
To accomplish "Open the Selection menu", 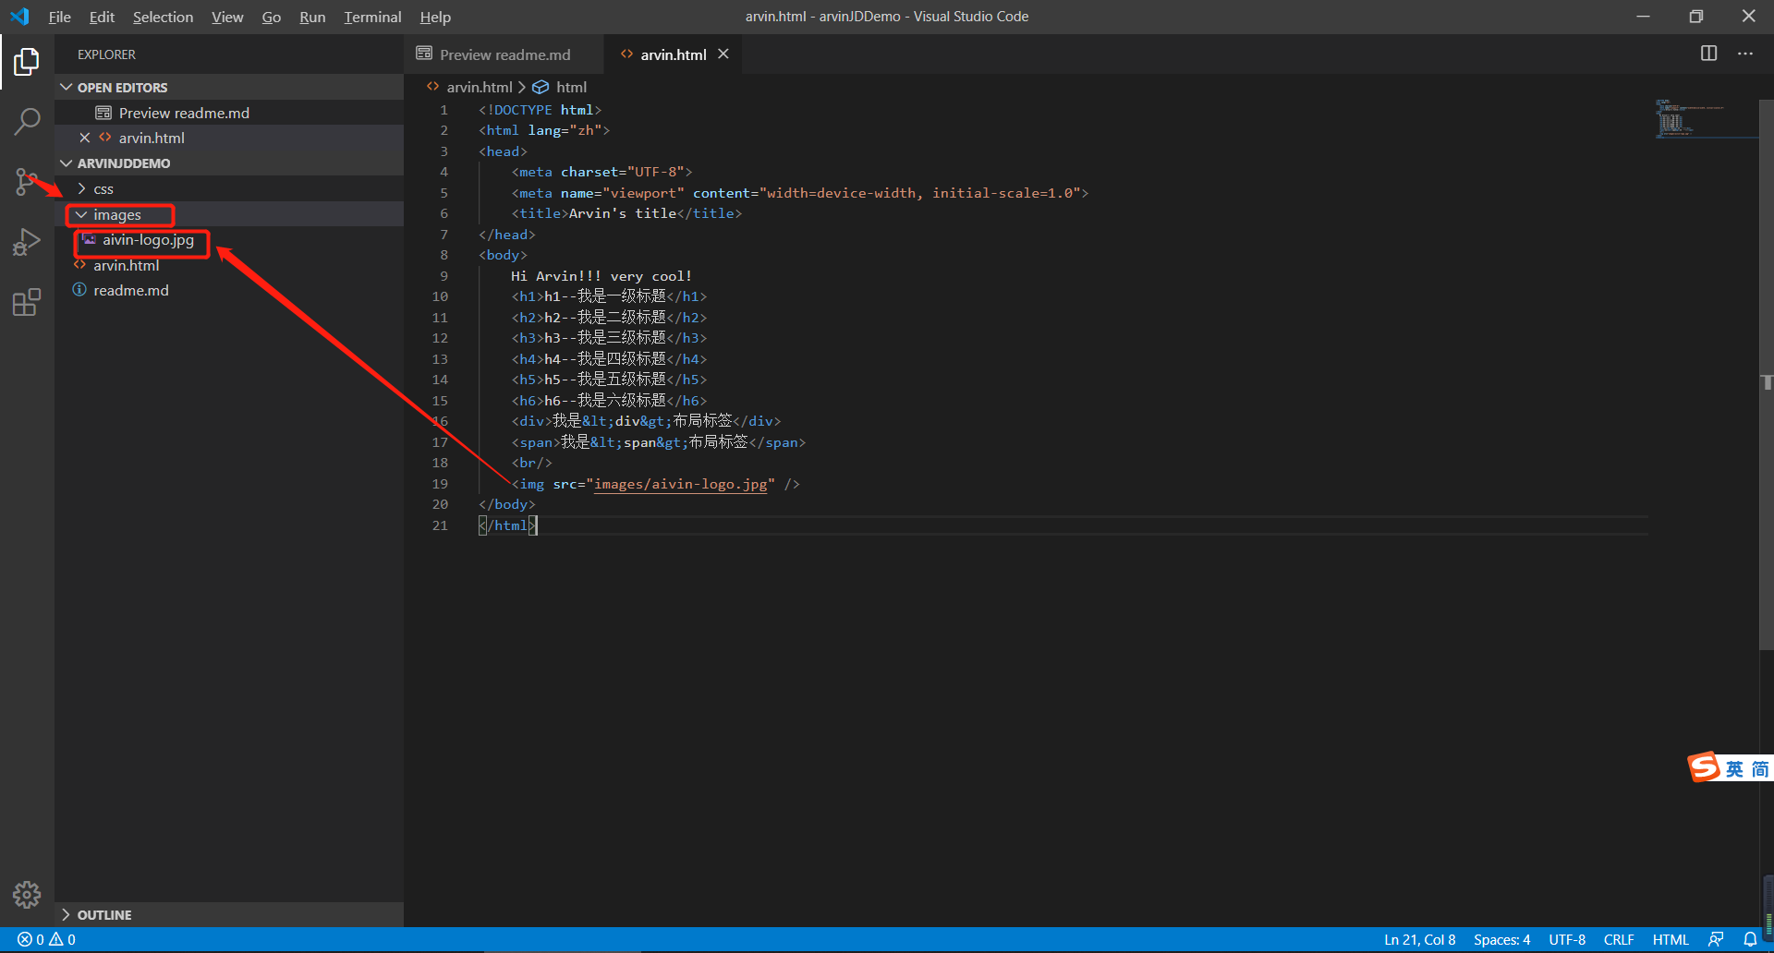I will click(163, 17).
